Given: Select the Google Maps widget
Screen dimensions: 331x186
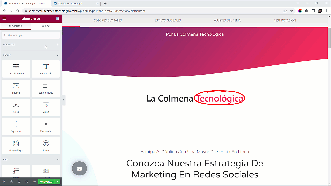Looking at the screenshot, I should point(16,146).
